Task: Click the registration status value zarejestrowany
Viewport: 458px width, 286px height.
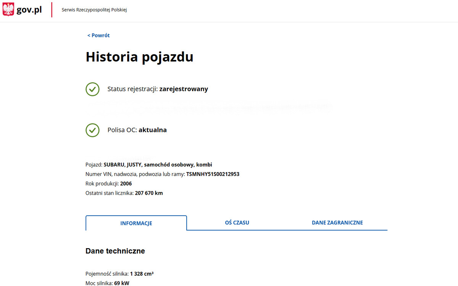Action: coord(184,89)
